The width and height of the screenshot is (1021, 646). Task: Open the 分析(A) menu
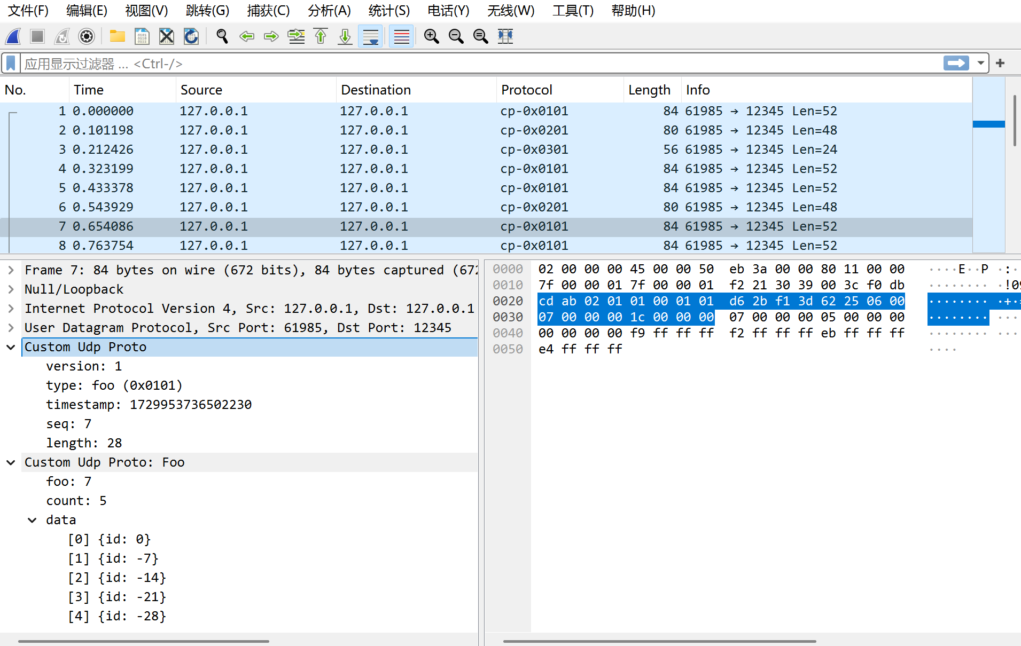329,11
